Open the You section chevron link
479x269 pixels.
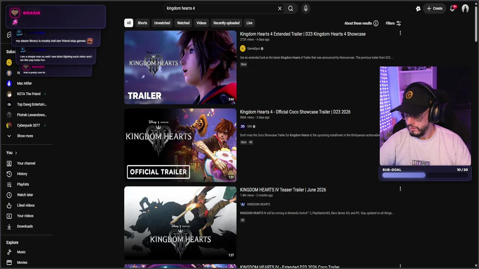point(12,153)
